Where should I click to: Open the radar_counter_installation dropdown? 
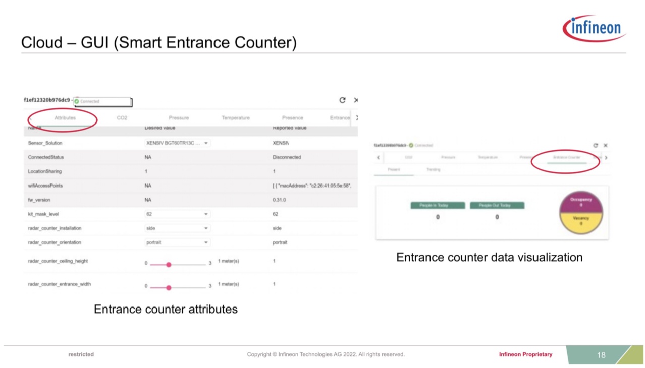point(178,228)
